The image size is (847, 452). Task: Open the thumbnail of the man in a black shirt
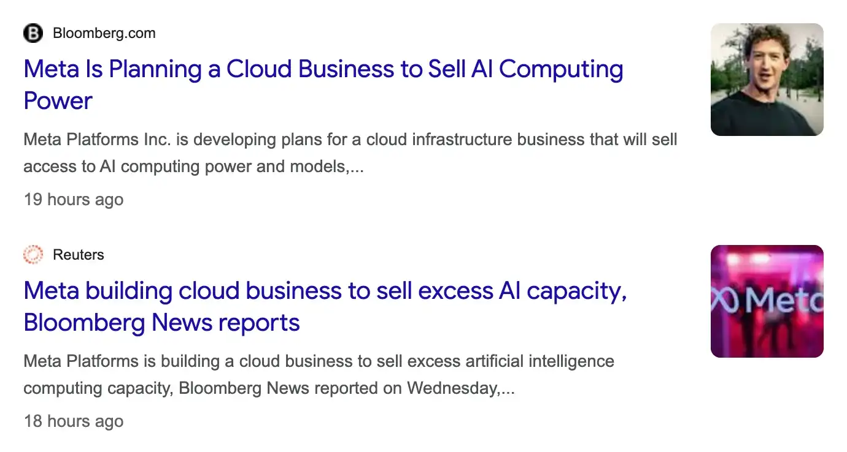tap(767, 80)
